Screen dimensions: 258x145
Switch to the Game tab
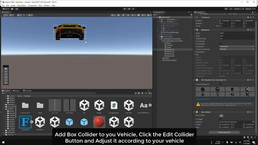[x=17, y=91]
